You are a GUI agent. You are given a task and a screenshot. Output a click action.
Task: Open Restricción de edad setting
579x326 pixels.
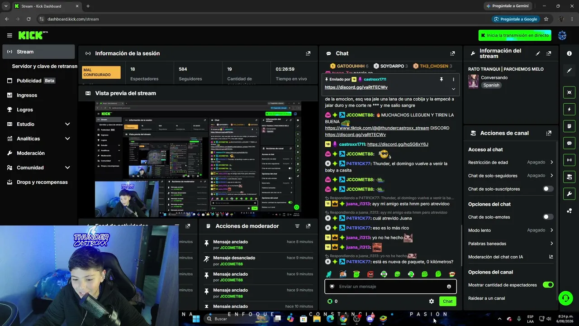tap(511, 162)
